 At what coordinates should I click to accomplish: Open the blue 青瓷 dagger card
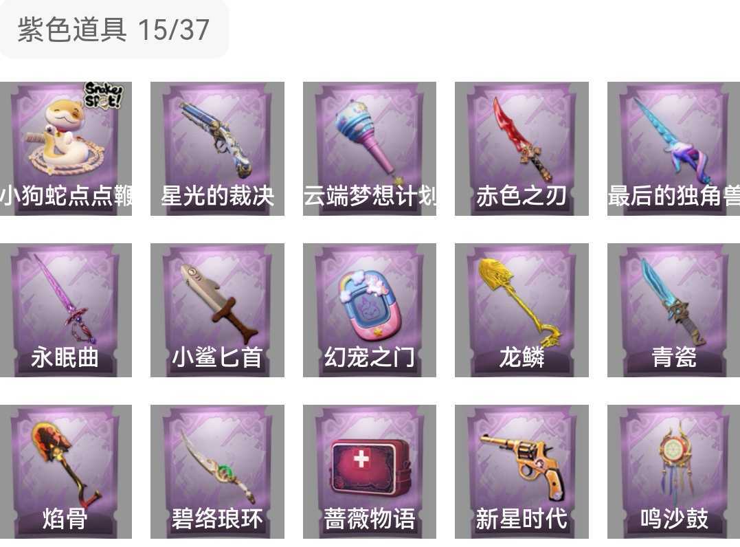pos(673,310)
